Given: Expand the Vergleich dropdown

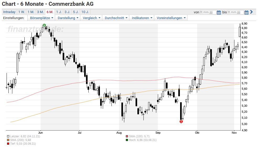Looking at the screenshot, I should [91, 18].
